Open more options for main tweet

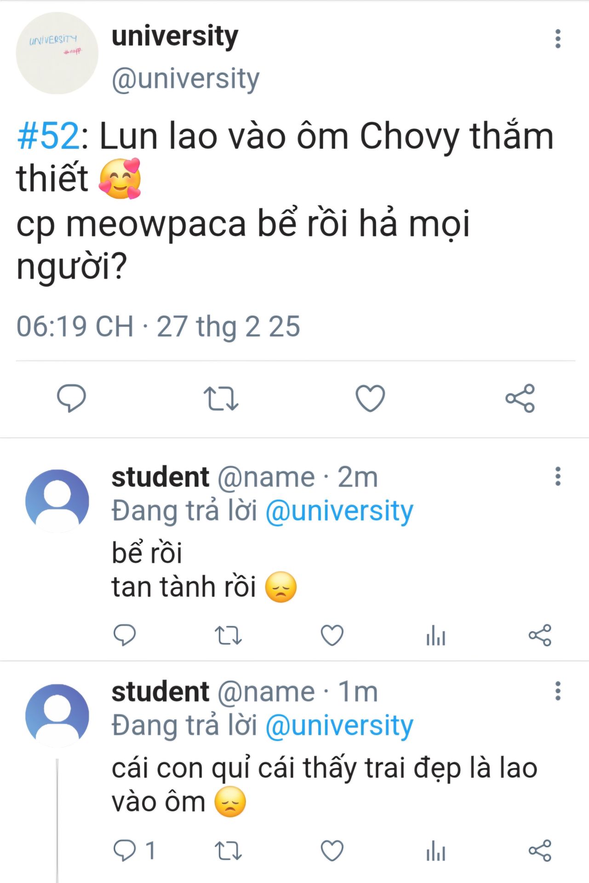click(x=558, y=39)
